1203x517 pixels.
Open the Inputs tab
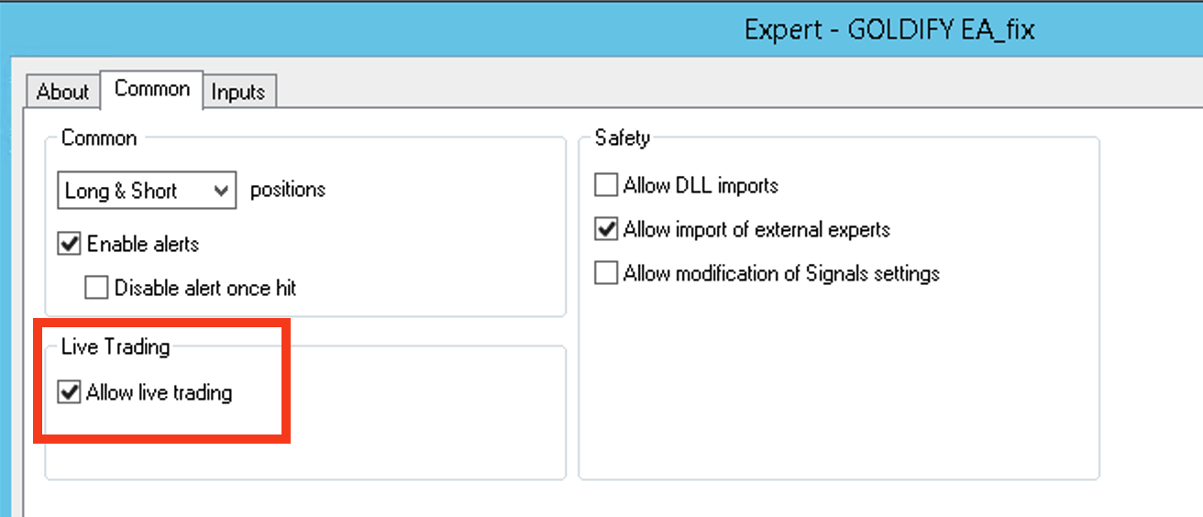(x=238, y=92)
